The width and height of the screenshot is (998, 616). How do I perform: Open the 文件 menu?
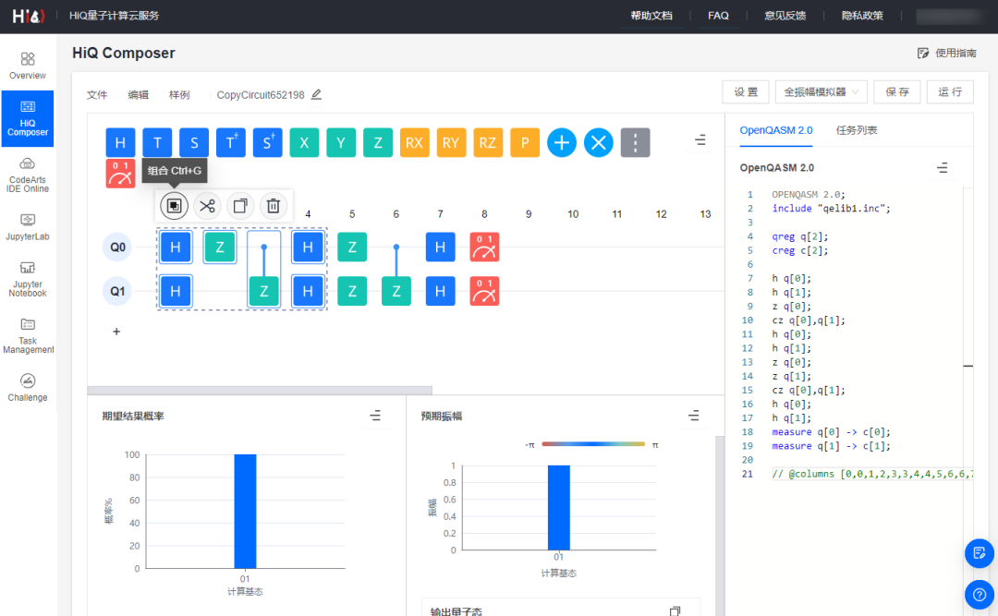click(97, 95)
